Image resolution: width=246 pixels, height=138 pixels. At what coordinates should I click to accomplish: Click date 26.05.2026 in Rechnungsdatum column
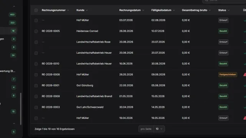[126, 74]
